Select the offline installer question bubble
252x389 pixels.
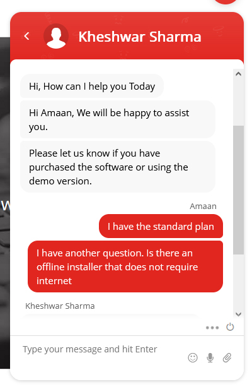125,266
